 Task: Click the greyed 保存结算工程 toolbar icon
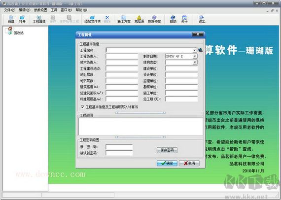[69, 19]
